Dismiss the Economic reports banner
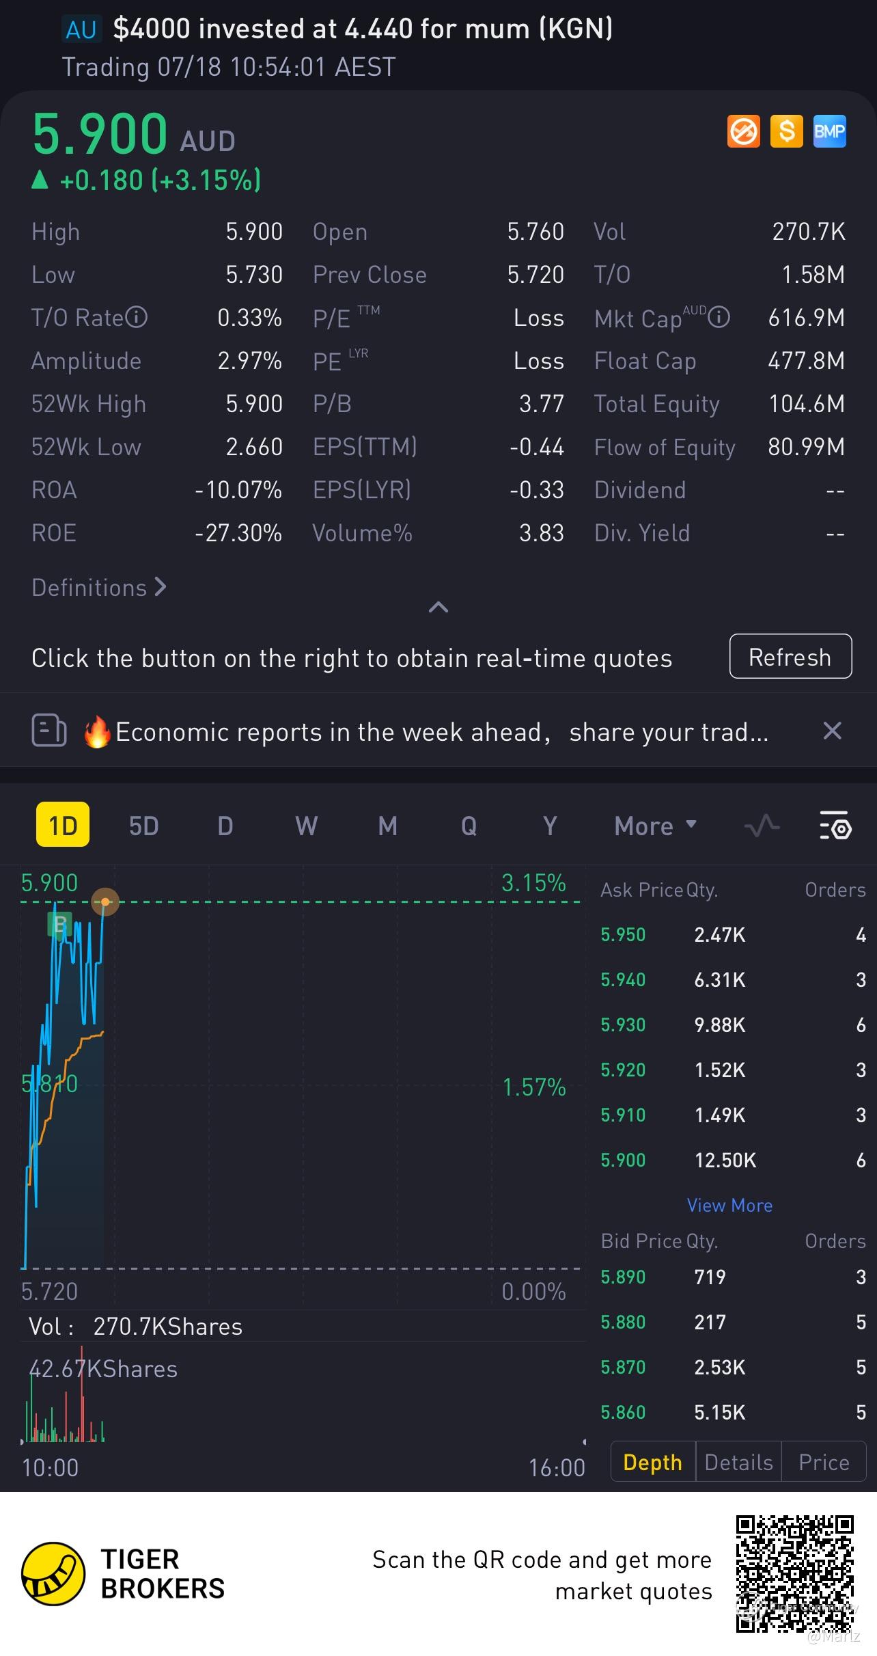This screenshot has width=877, height=1656. [x=832, y=731]
